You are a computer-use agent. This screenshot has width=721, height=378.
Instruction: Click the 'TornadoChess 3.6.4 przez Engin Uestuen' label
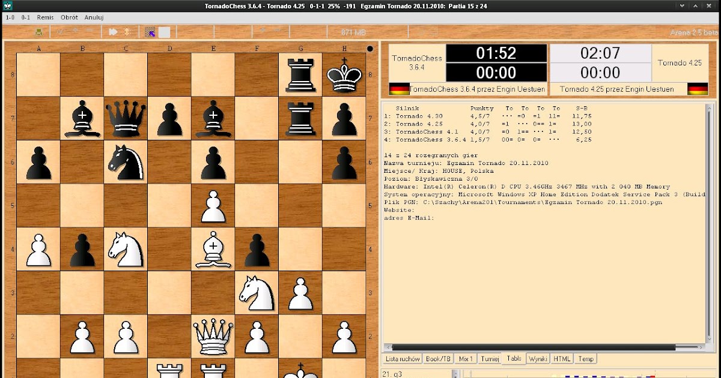pyautogui.click(x=477, y=89)
